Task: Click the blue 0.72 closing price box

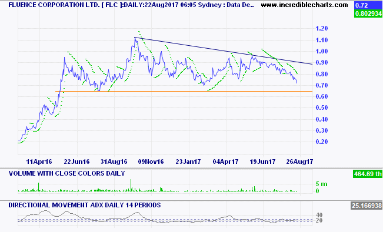Action: click(x=368, y=5)
